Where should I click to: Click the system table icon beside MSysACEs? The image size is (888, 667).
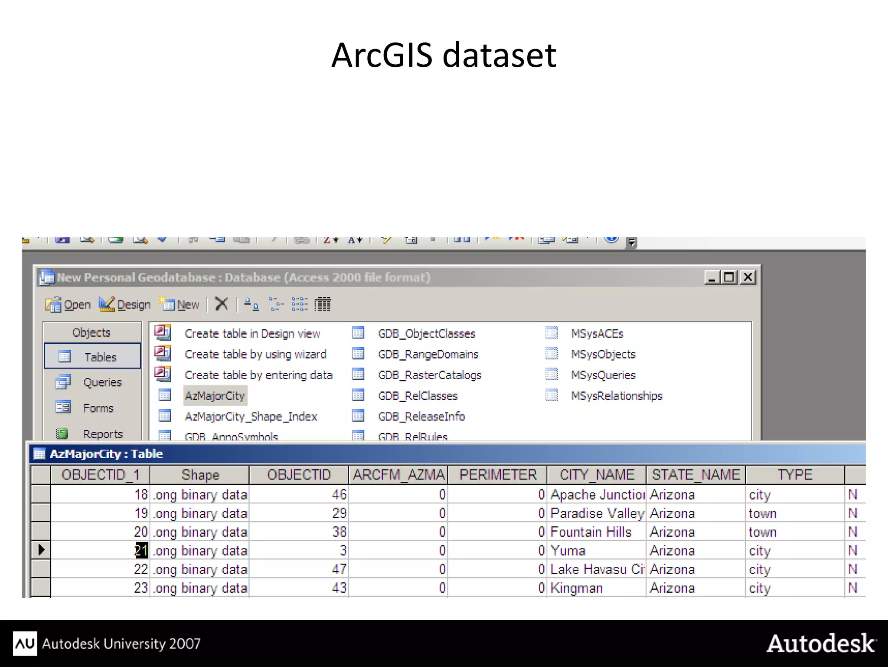552,333
